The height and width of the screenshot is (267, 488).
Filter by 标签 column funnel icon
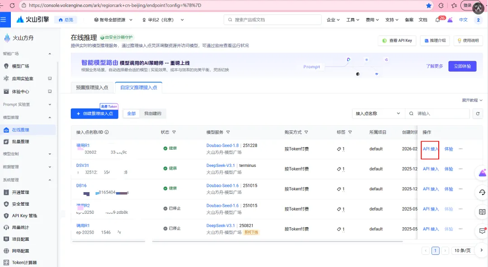pyautogui.click(x=350, y=132)
